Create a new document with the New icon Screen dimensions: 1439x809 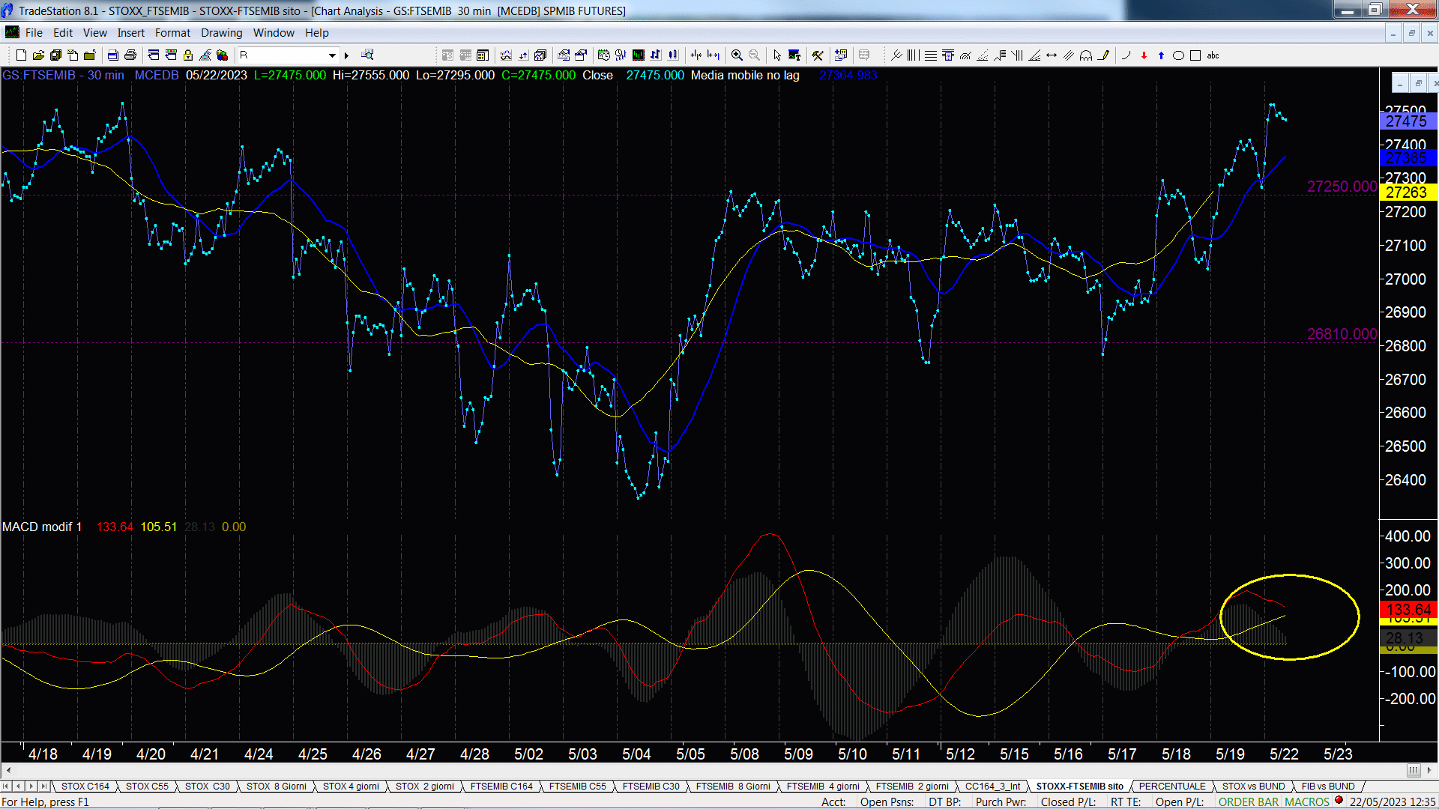21,55
